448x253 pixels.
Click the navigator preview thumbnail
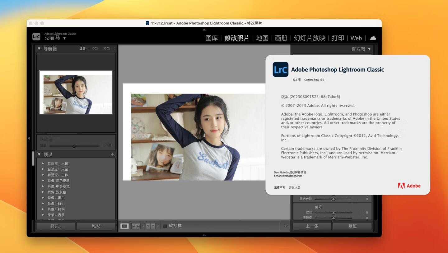tap(76, 92)
